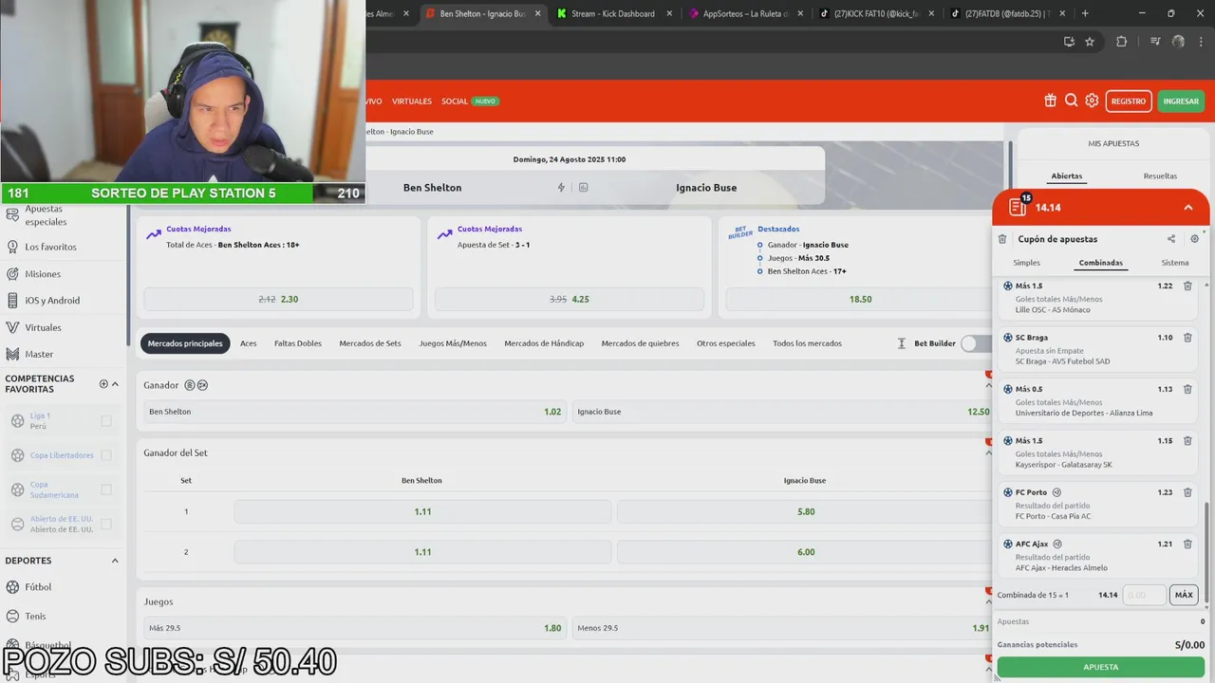This screenshot has width=1215, height=683.
Task: Open the Chrome extensions puzzle icon
Action: 1121,42
